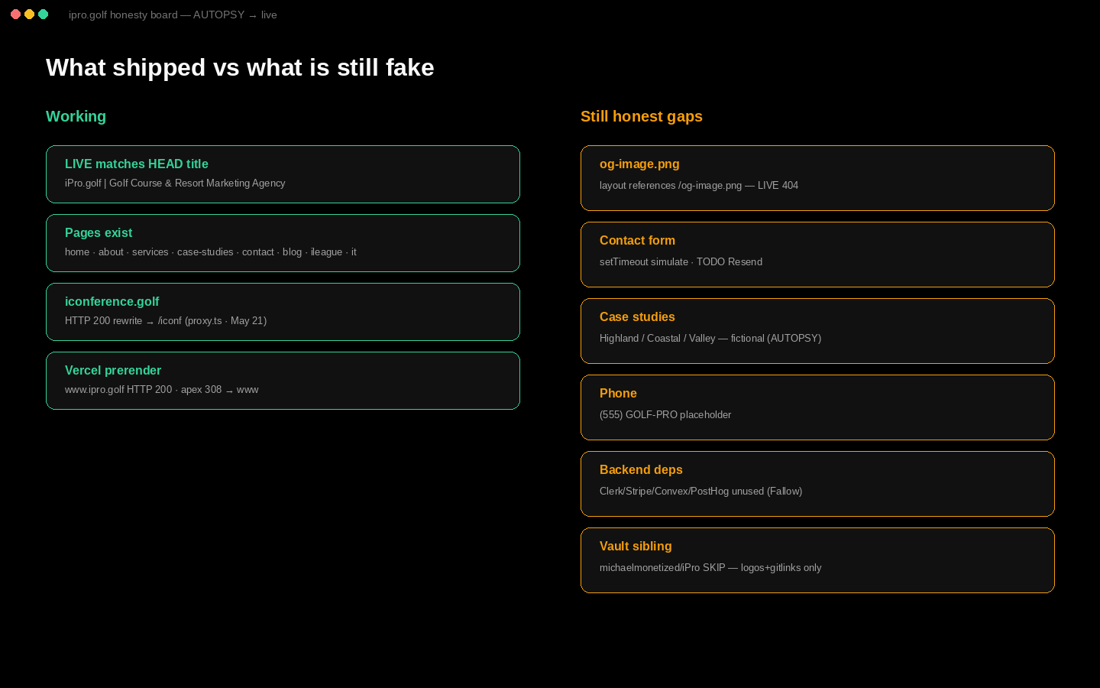Select the Case studies gap card
The image size is (1100, 688).
(817, 331)
